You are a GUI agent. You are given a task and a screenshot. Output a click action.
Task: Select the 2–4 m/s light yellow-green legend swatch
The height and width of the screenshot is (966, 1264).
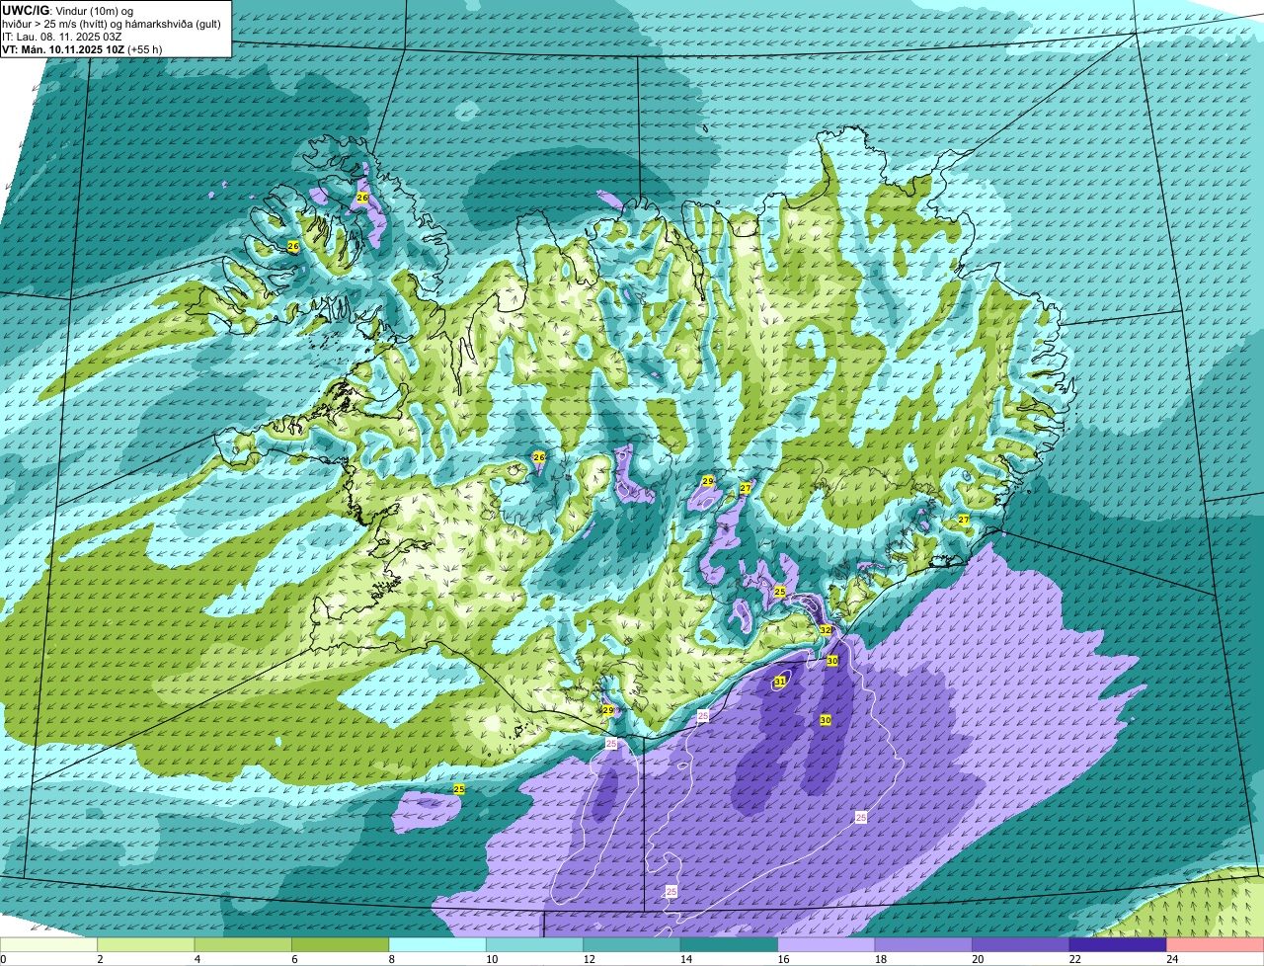pyautogui.click(x=147, y=944)
